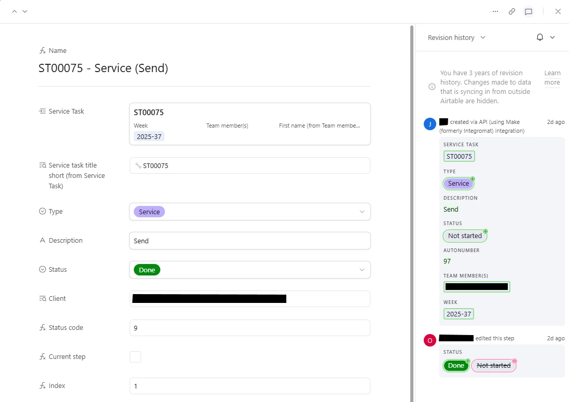The image size is (569, 402).
Task: Open the Type dropdown arrow
Action: 362,212
